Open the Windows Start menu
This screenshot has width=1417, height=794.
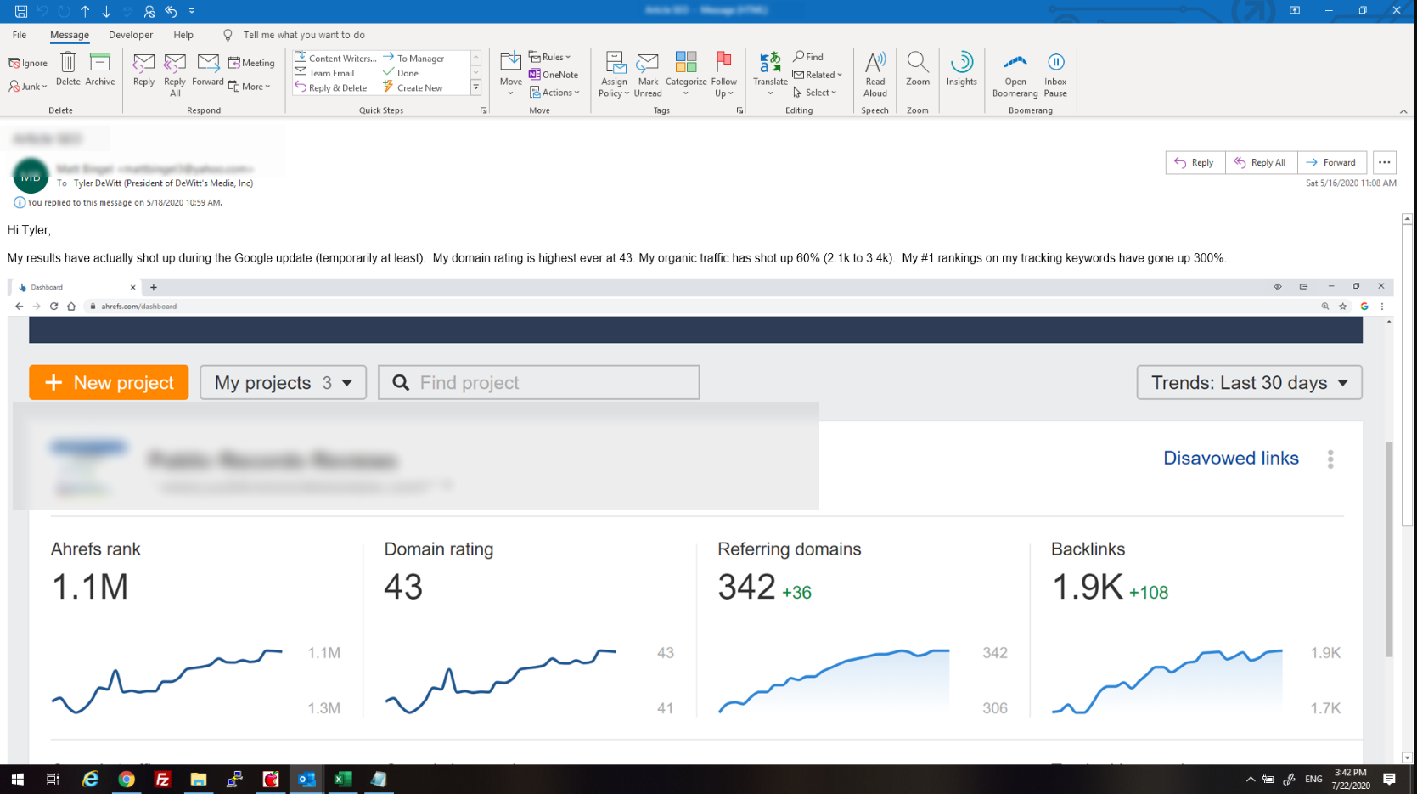17,780
